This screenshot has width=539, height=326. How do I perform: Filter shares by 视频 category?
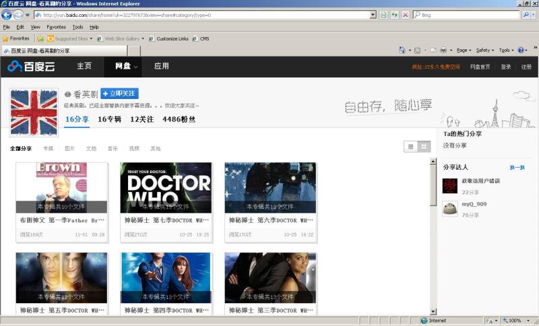point(134,148)
